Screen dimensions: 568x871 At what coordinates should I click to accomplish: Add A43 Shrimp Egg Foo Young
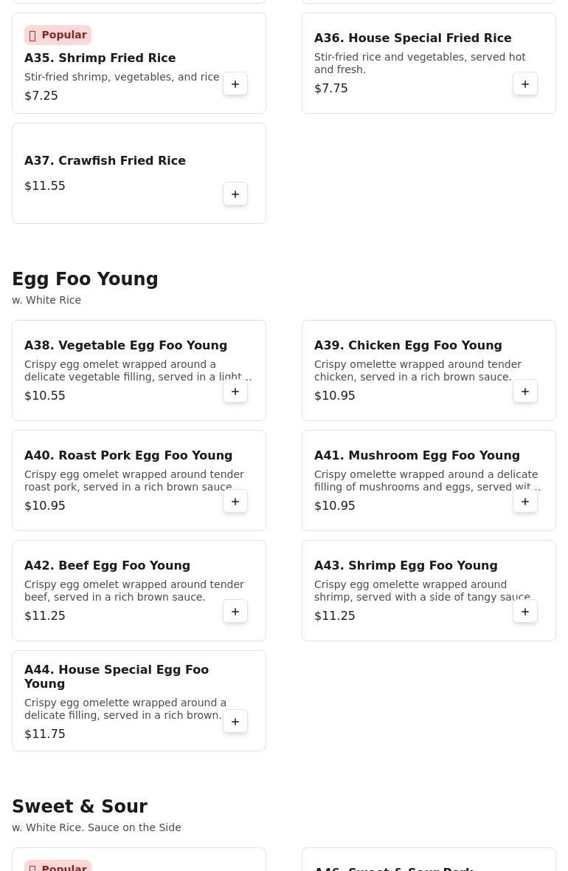524,611
